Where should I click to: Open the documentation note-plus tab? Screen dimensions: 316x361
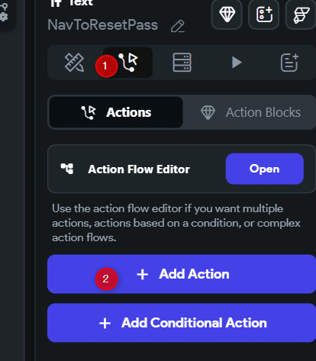[289, 63]
